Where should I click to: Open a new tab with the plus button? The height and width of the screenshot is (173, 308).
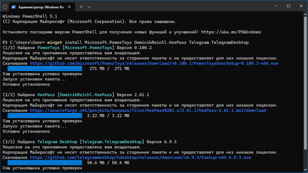coord(81,7)
